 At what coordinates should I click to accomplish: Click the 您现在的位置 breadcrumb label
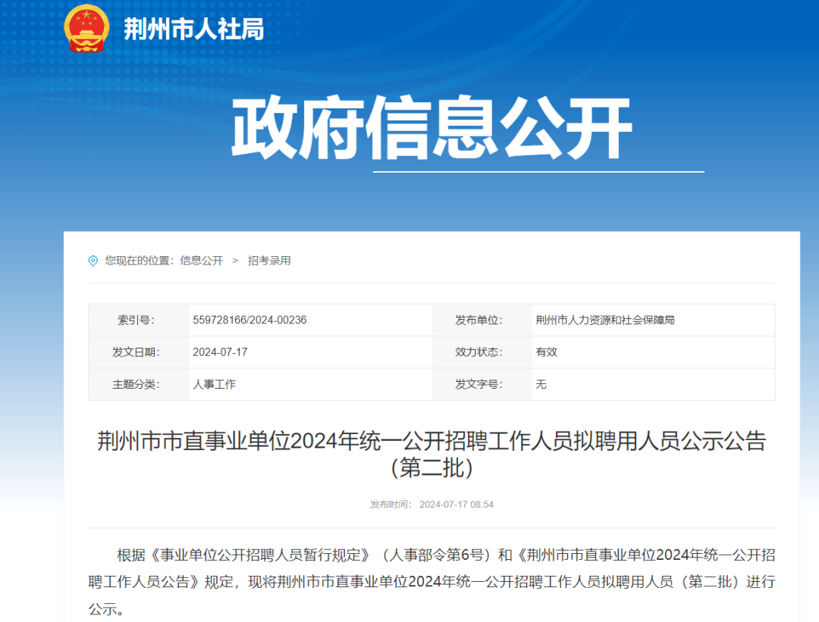tap(140, 261)
